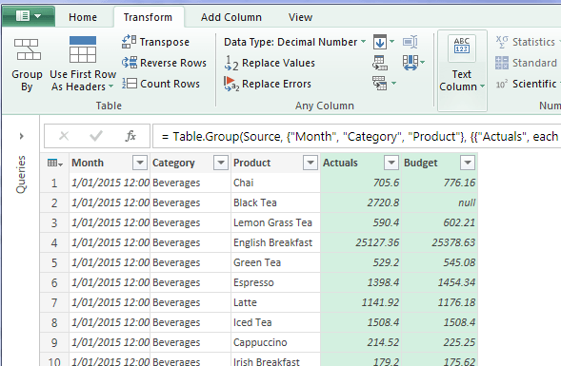Click into the Table.Group formula bar
Viewport: 561px width, 366px height.
356,136
